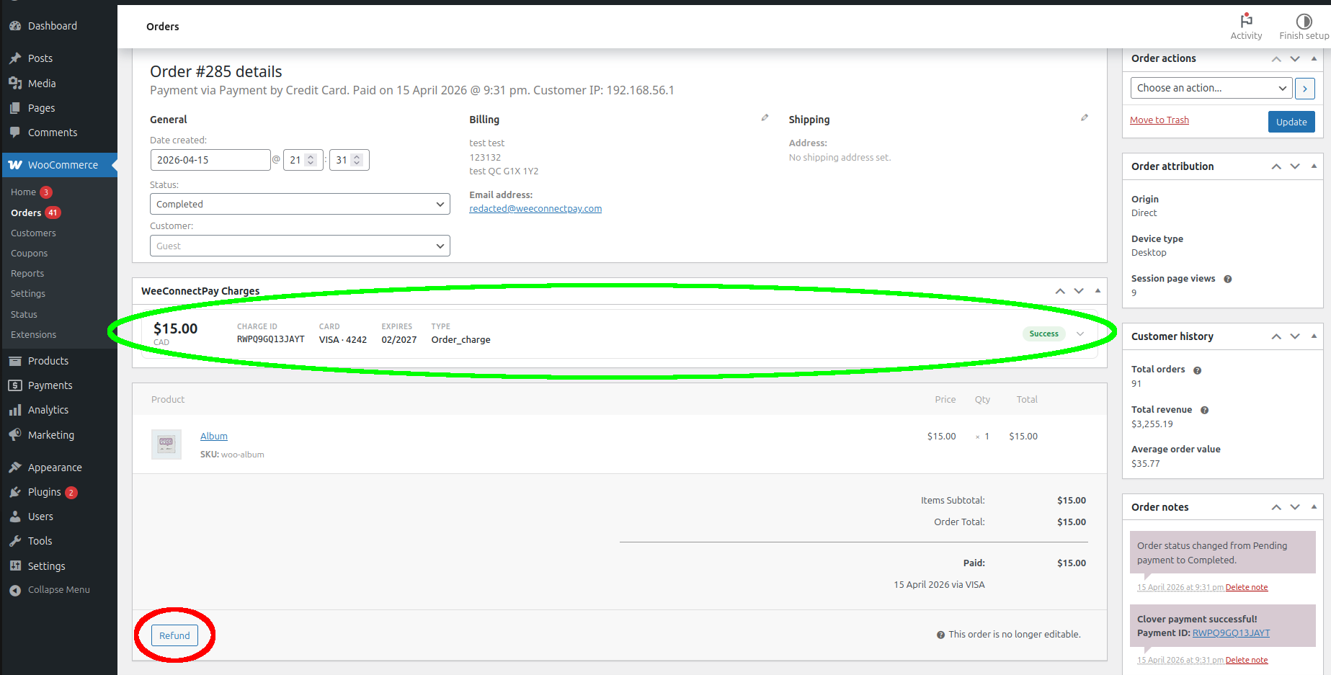Click the Products box icon
1331x675 pixels.
(x=15, y=361)
